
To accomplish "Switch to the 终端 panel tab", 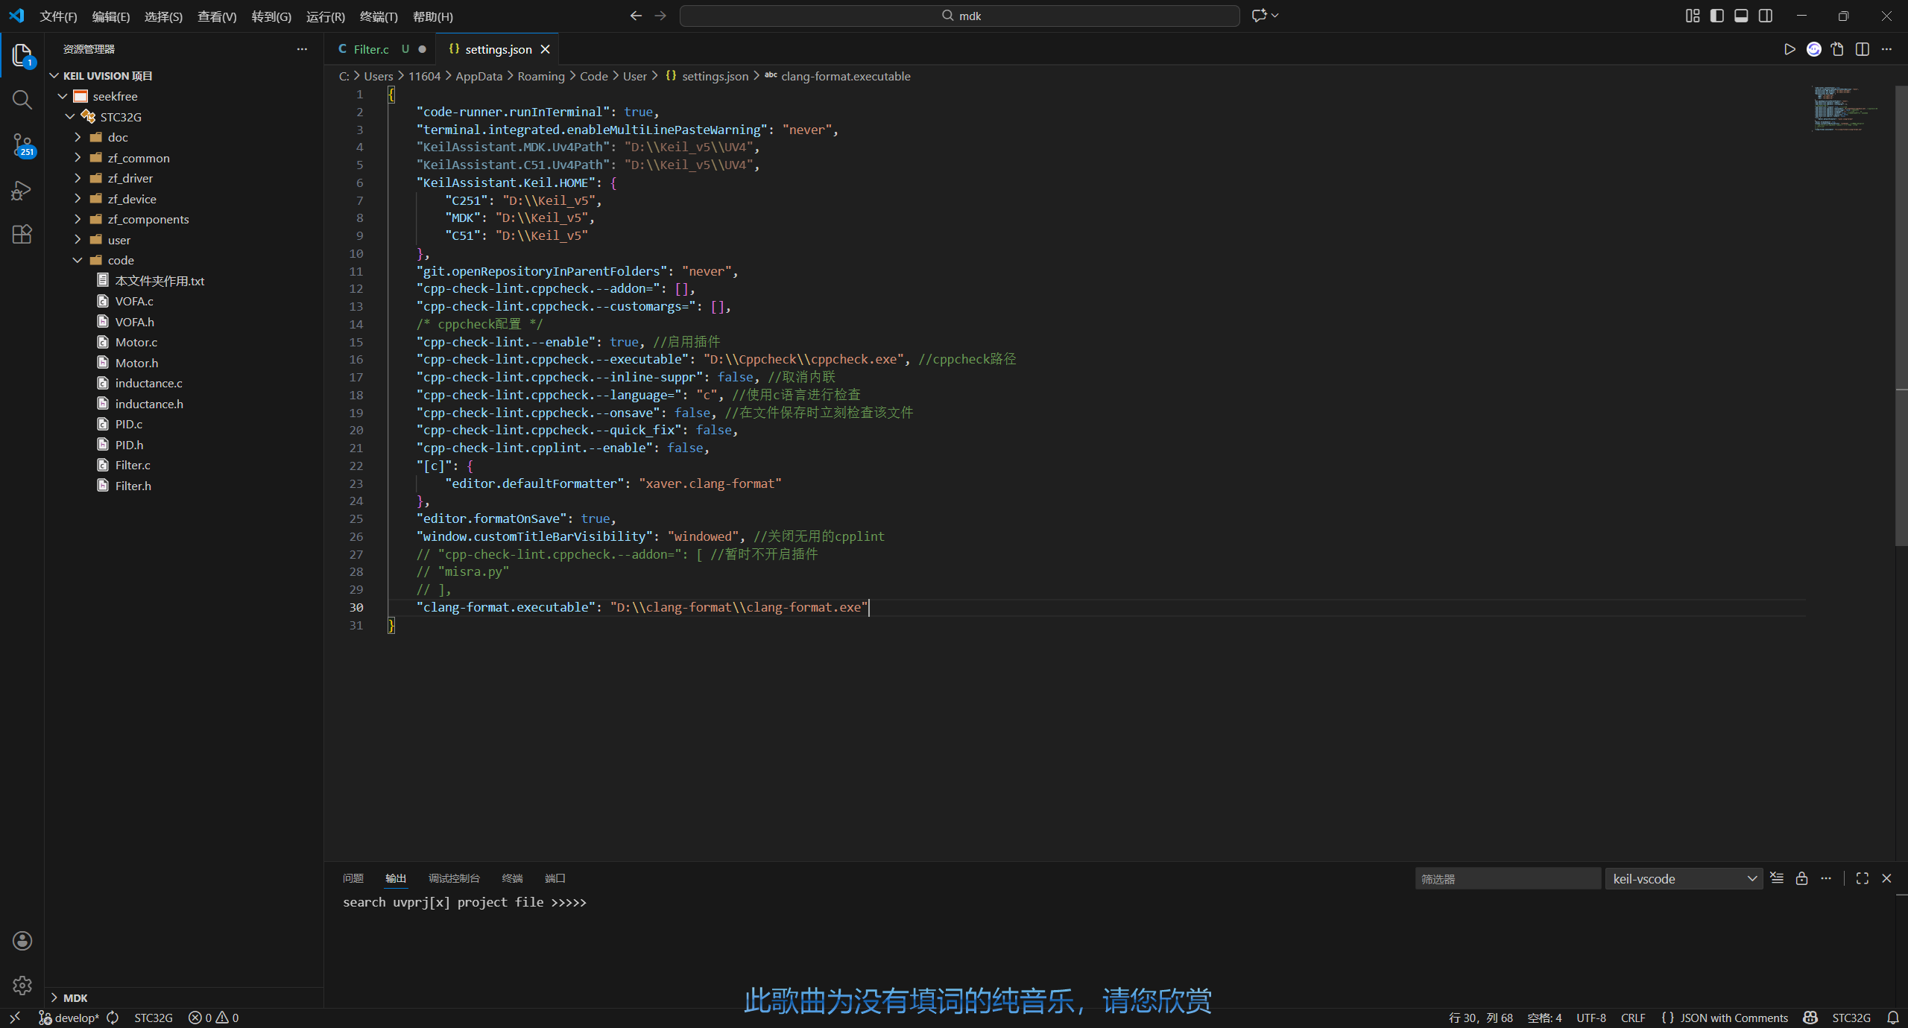I will [x=512, y=878].
